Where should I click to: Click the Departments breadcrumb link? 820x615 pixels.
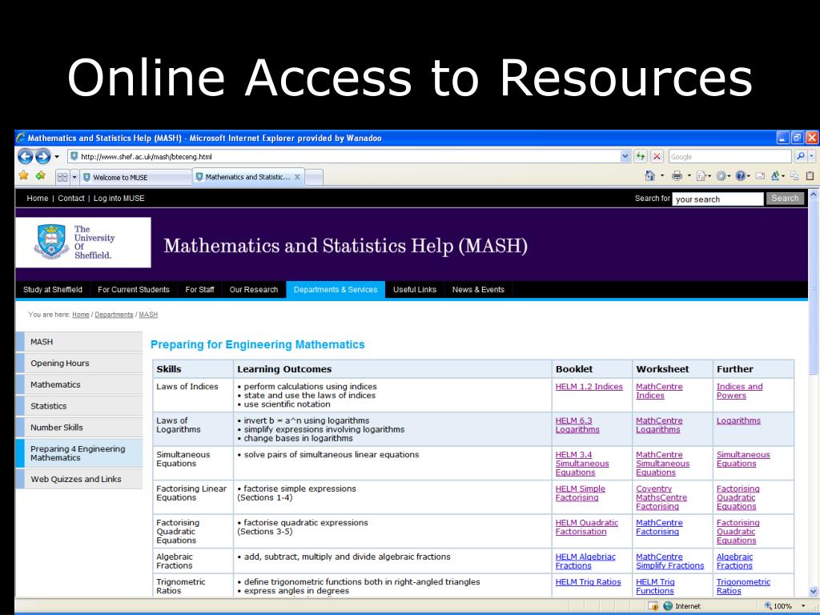114,315
